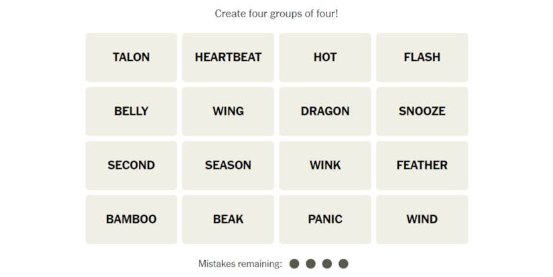The image size is (553, 277).
Task: Click the "Mistakes remaining:" label
Action: click(x=240, y=264)
